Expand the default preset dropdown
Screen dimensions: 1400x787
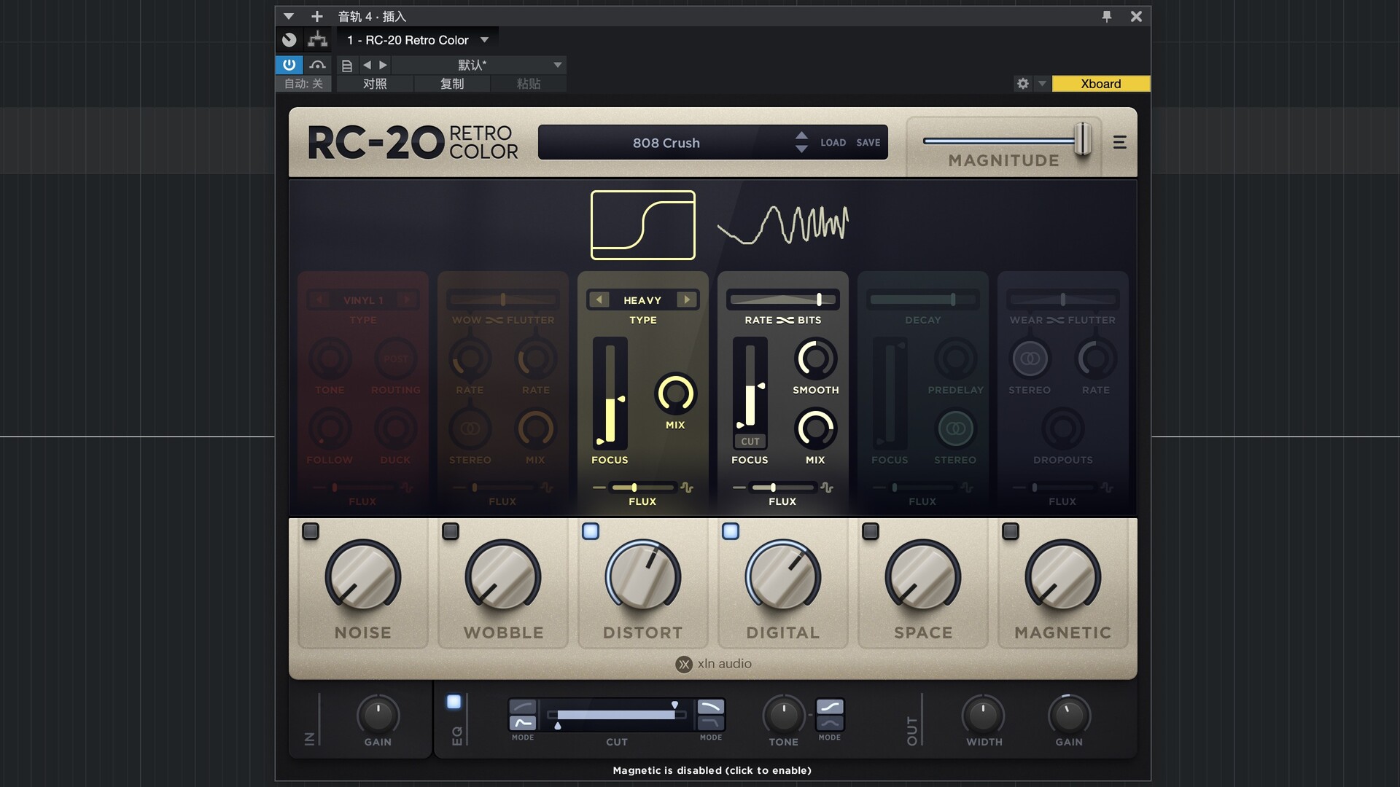point(557,65)
